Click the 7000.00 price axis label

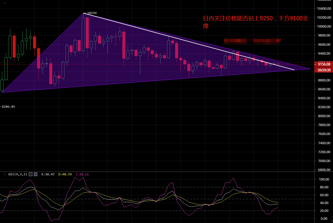point(324,161)
